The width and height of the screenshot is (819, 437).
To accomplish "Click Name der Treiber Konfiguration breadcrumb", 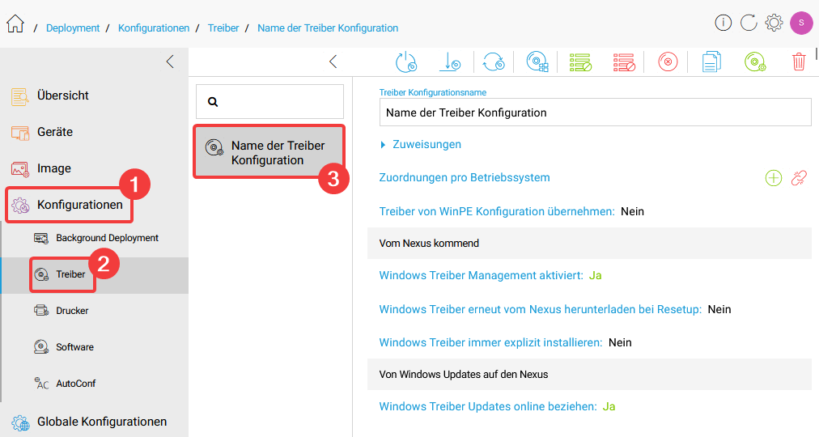I will pyautogui.click(x=328, y=28).
